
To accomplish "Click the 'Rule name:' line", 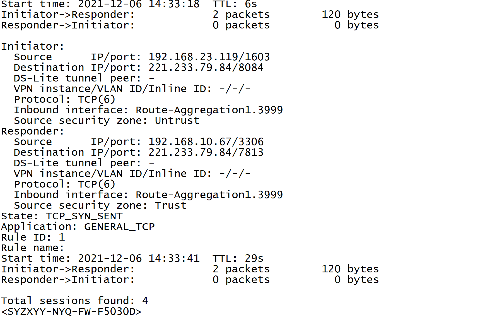I will pyautogui.click(x=33, y=248).
